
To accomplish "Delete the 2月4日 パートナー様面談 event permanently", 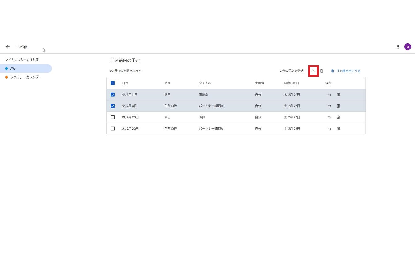I will click(338, 106).
